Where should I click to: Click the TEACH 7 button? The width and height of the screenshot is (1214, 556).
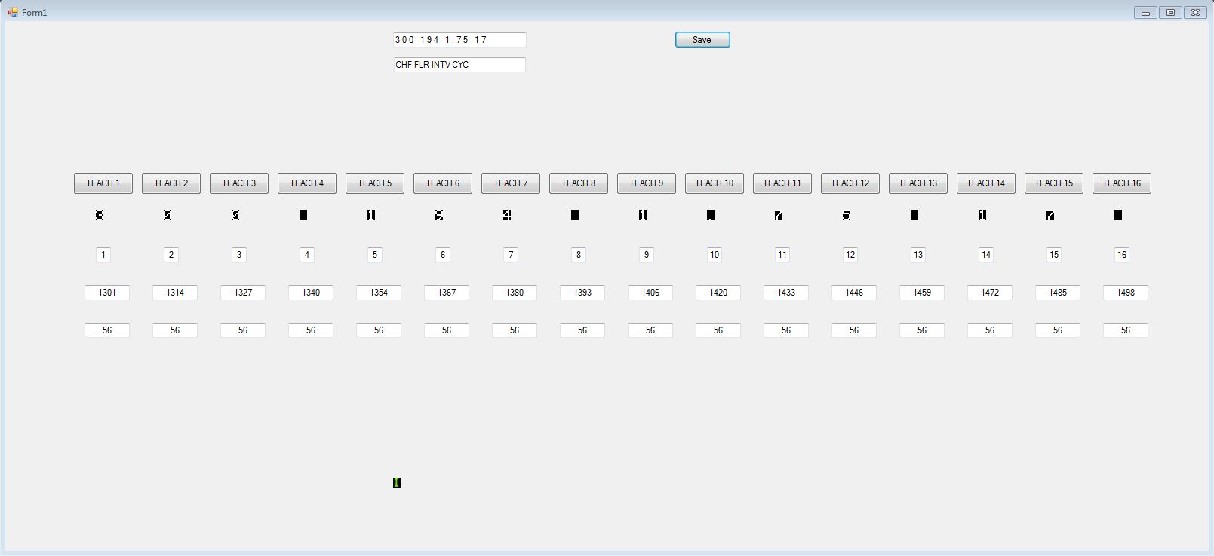pyautogui.click(x=511, y=183)
